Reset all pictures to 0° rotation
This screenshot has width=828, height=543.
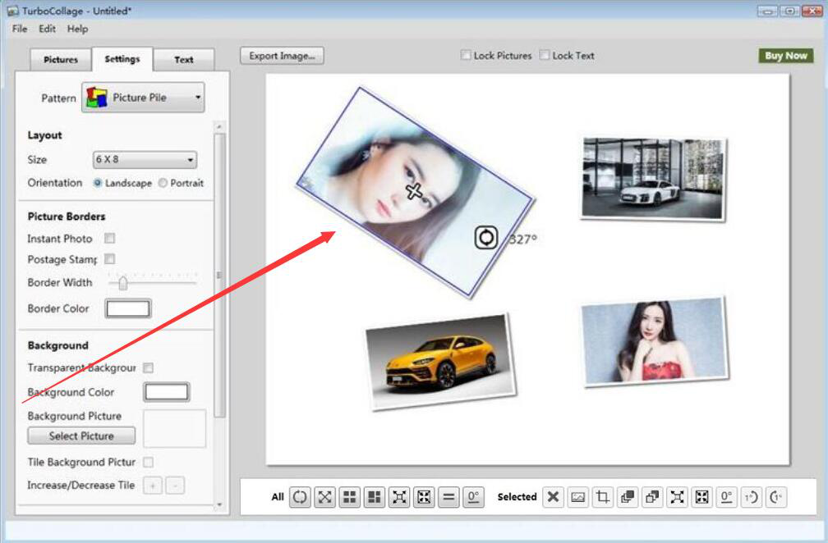tap(473, 497)
